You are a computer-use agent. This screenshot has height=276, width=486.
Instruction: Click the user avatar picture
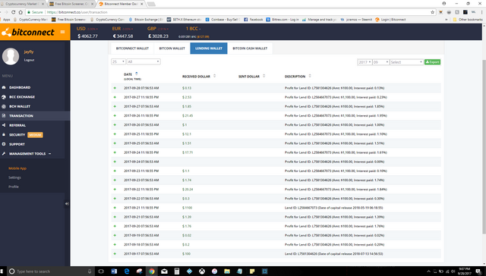[x=11, y=56]
